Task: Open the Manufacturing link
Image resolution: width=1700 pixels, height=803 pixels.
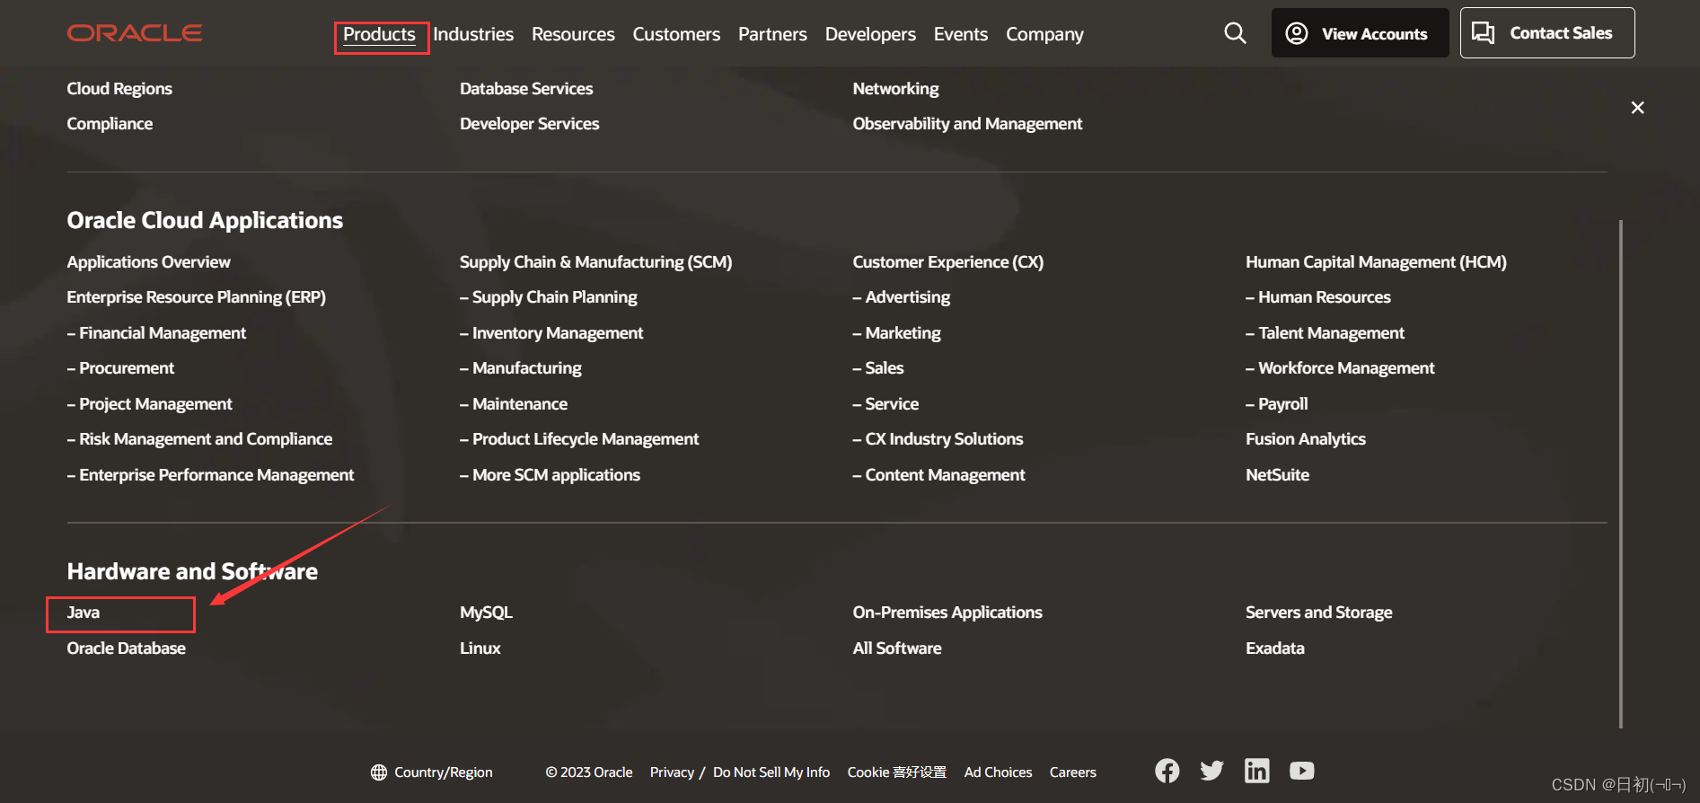Action: coord(521,368)
